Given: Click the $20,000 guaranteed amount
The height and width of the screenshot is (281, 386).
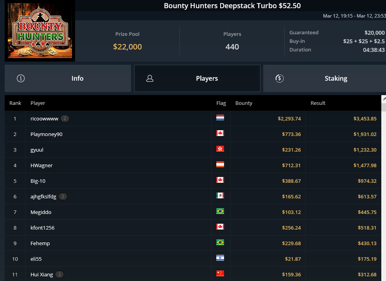Looking at the screenshot, I should pyautogui.click(x=374, y=33).
